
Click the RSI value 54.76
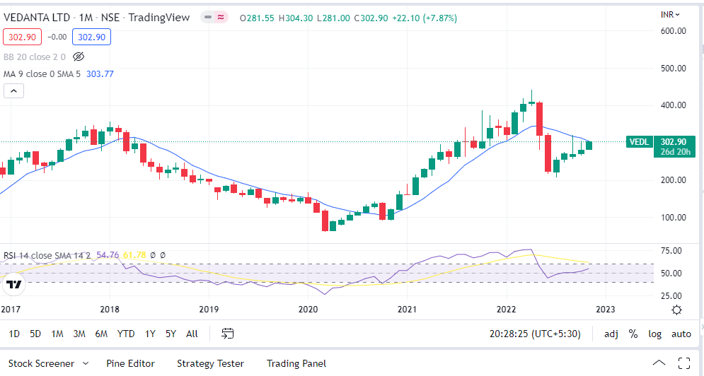point(108,255)
